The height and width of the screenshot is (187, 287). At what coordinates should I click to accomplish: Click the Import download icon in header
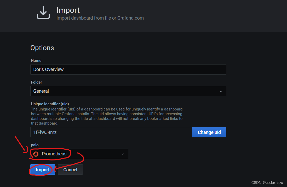point(43,13)
